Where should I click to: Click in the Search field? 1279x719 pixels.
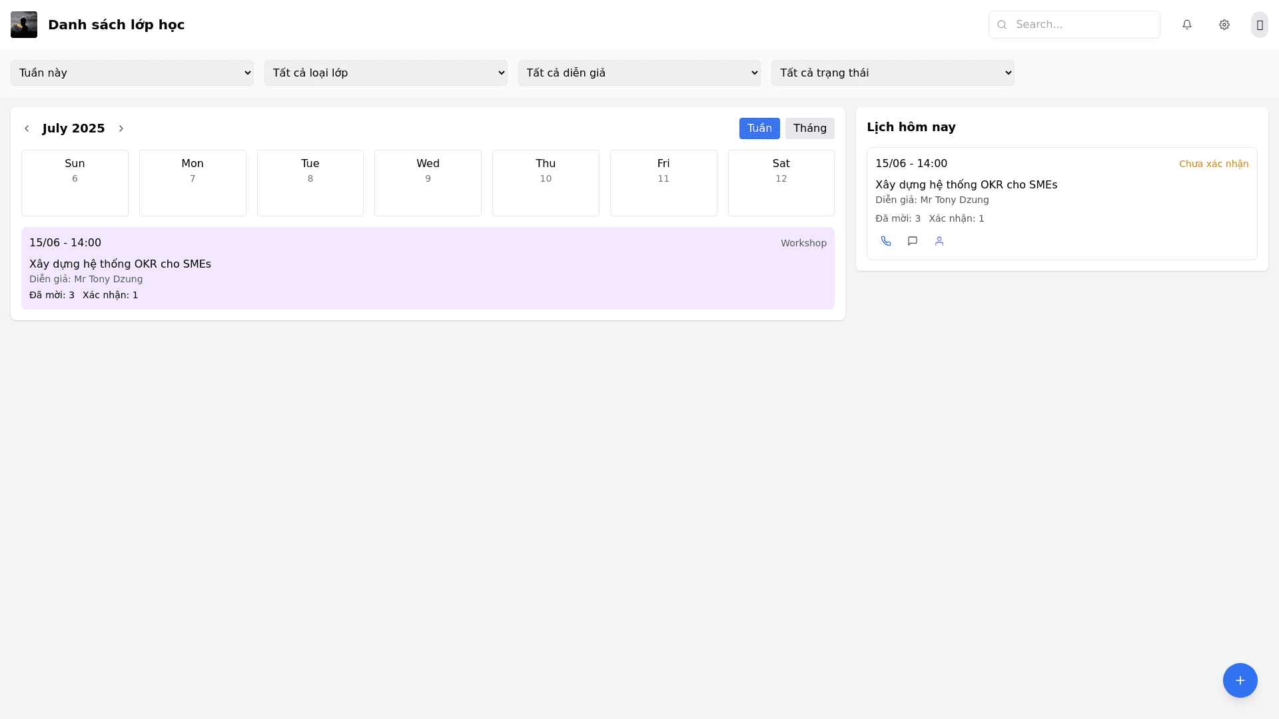click(1082, 25)
